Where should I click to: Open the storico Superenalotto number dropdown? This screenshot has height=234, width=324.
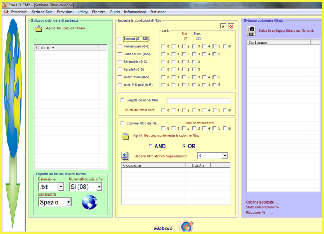tap(225, 156)
